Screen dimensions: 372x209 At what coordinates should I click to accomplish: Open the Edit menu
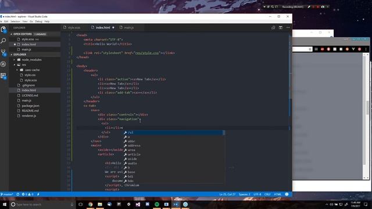6,21
